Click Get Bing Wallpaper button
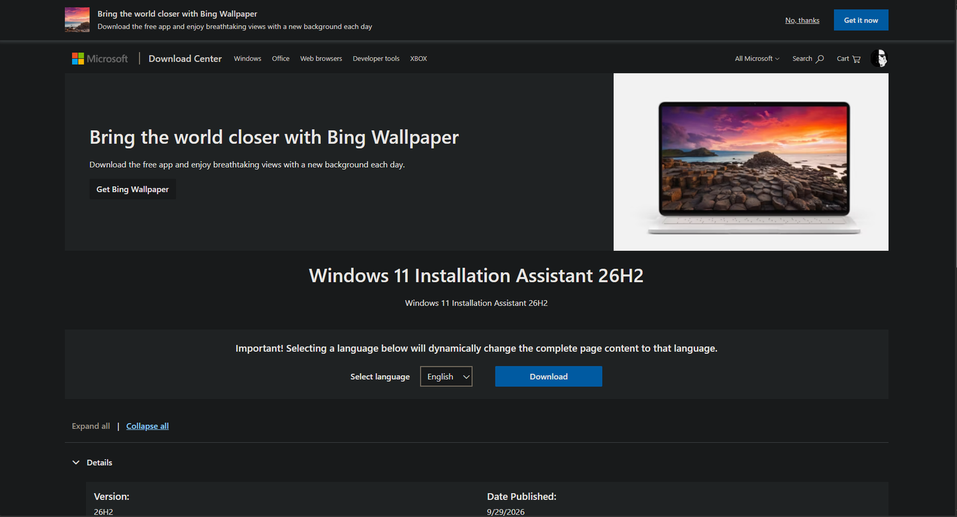This screenshot has height=517, width=957. coord(133,189)
